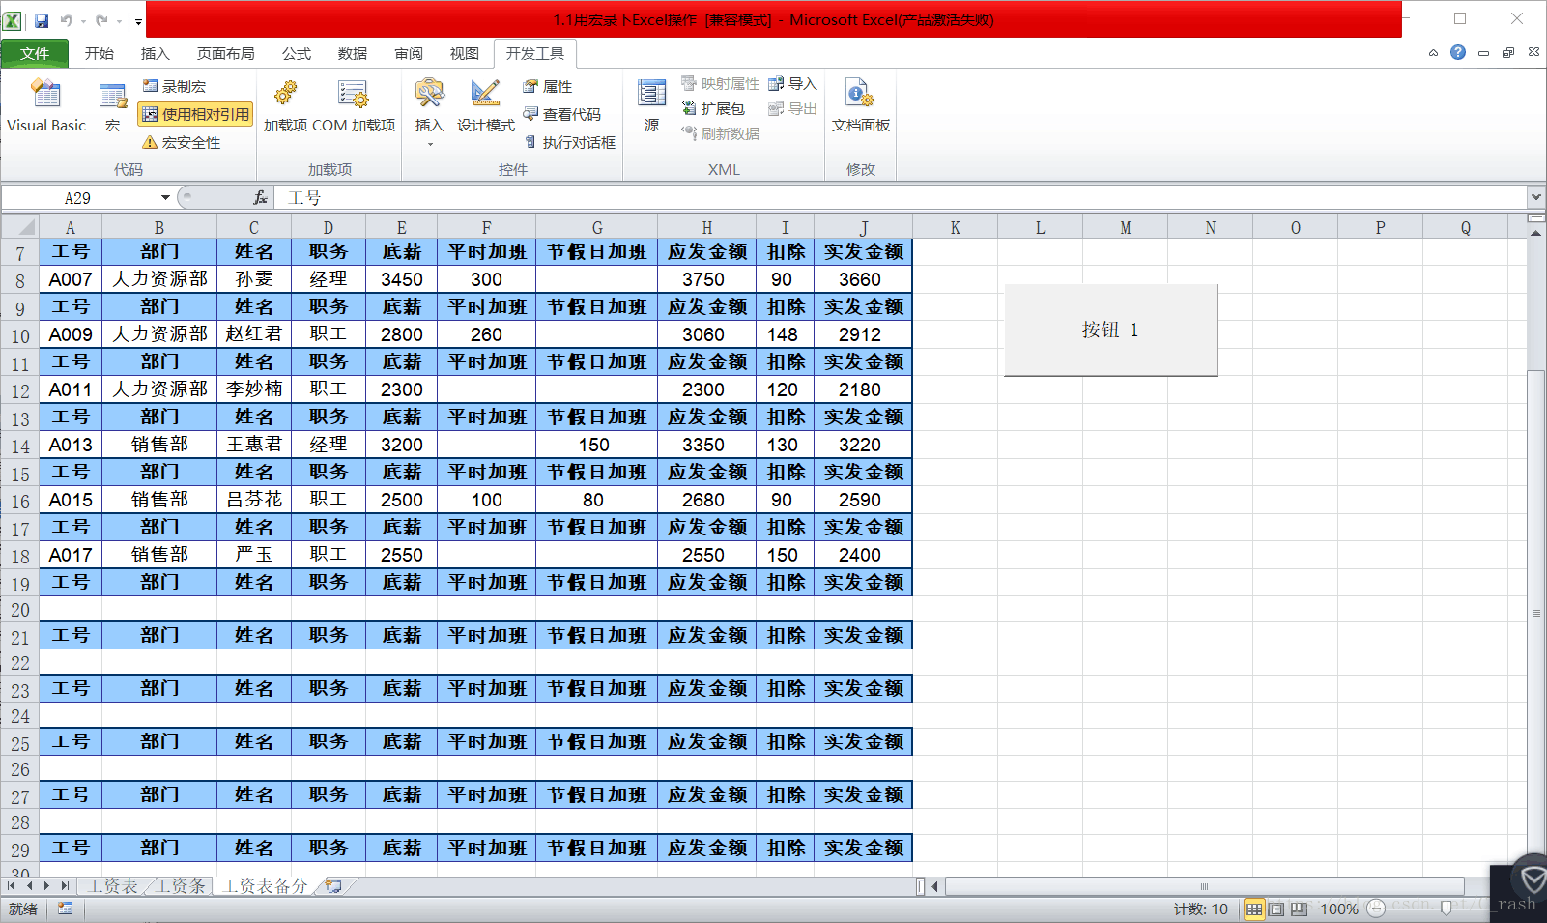Switch to the 页面布局 ribbon tab
Image resolution: width=1547 pixels, height=923 pixels.
click(225, 53)
